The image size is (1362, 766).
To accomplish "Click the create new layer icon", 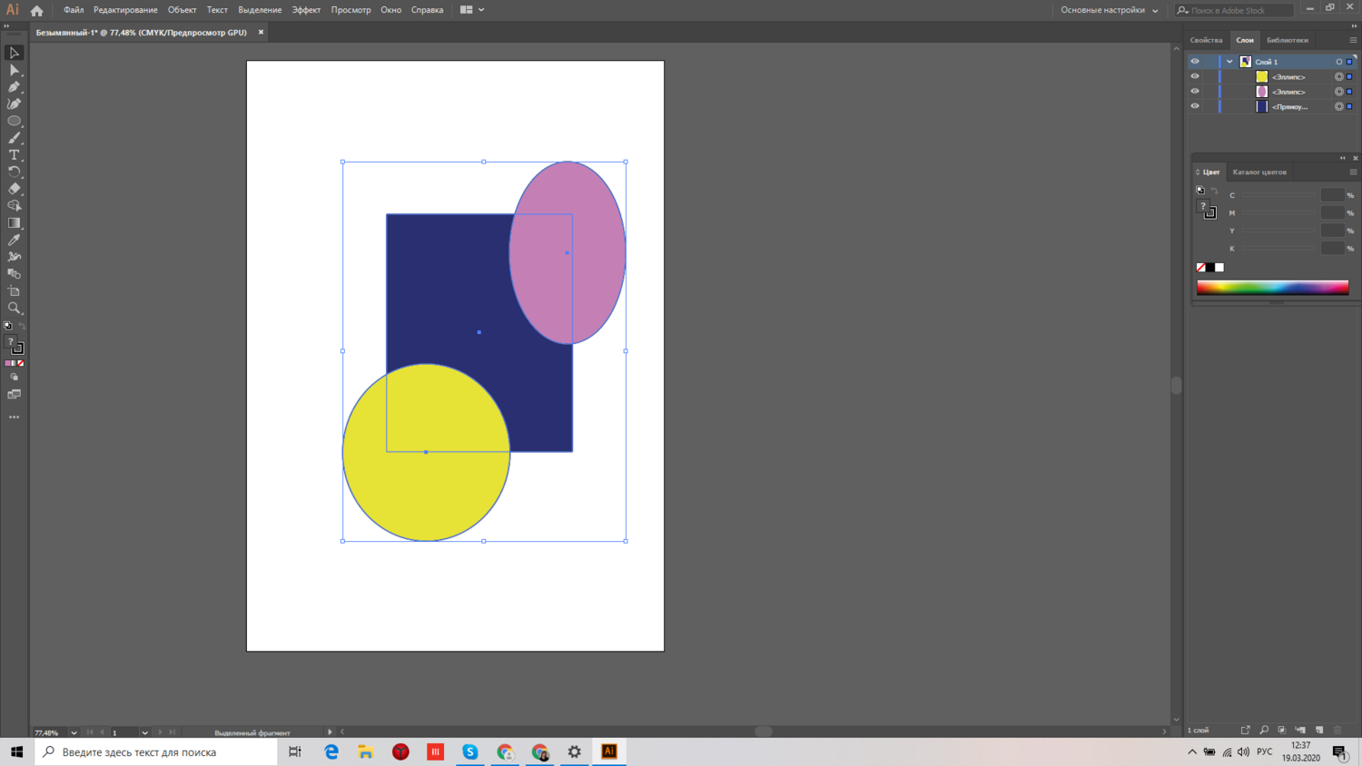I will [1319, 730].
